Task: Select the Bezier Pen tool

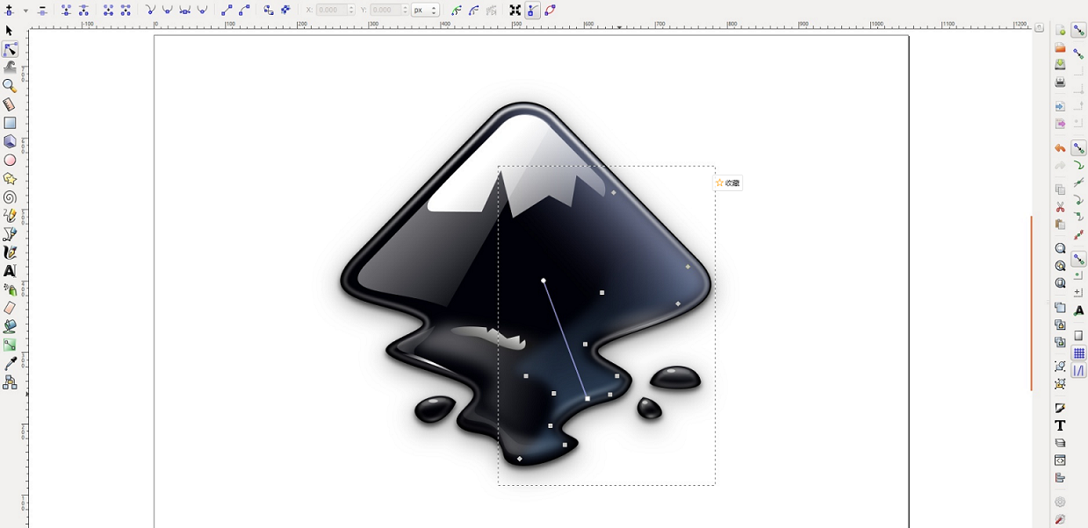Action: tap(10, 234)
